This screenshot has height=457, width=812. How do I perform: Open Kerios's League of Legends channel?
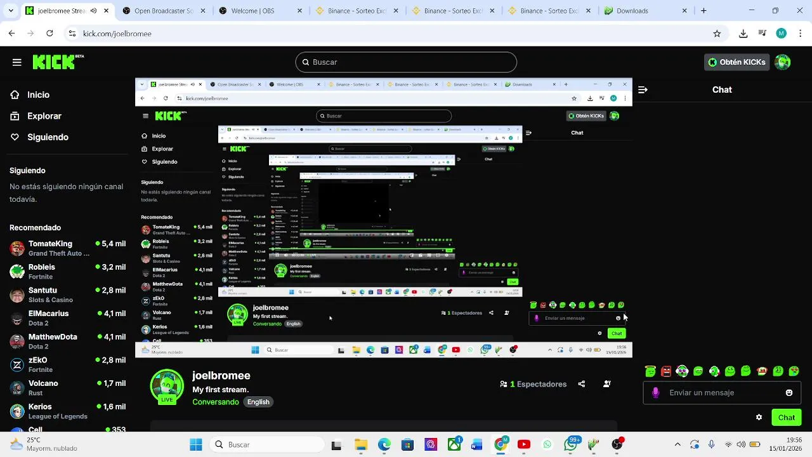[x=67, y=411]
